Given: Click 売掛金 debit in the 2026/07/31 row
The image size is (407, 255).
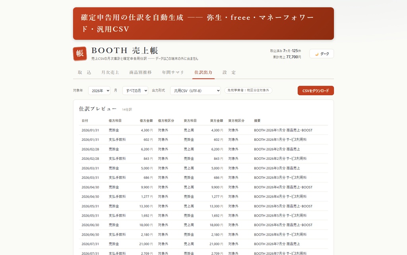Looking at the screenshot, I should tap(114, 244).
